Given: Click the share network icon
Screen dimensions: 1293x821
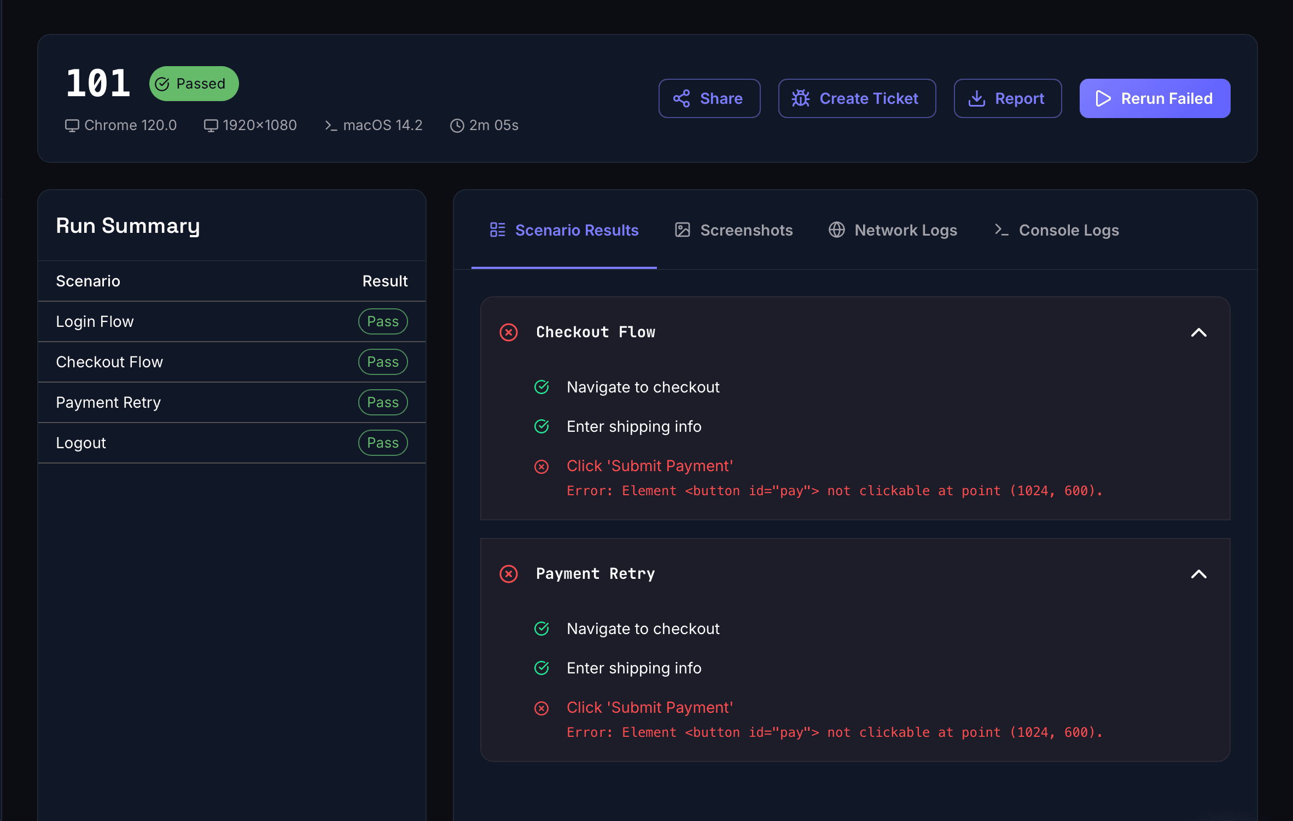Looking at the screenshot, I should tap(681, 98).
